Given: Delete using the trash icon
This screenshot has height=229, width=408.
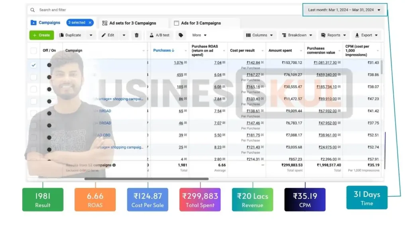Looking at the screenshot, I should pos(137,35).
